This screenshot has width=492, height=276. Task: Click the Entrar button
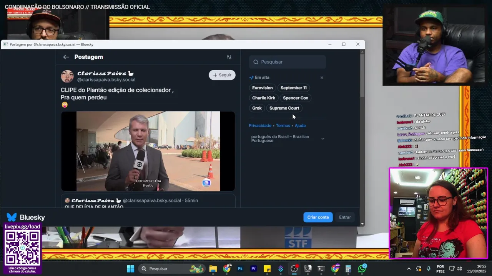pyautogui.click(x=345, y=217)
